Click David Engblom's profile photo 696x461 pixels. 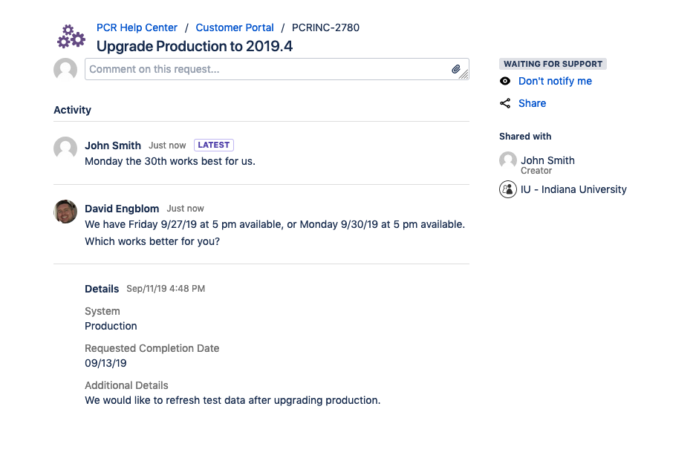pyautogui.click(x=65, y=211)
